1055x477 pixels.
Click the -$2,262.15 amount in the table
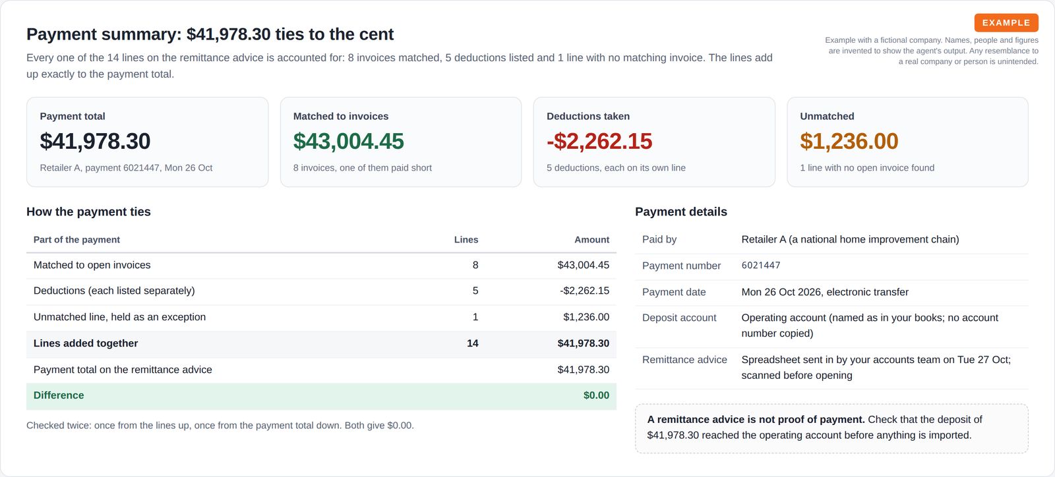click(584, 291)
